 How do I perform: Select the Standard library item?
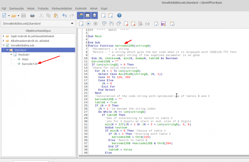click(x=20, y=50)
